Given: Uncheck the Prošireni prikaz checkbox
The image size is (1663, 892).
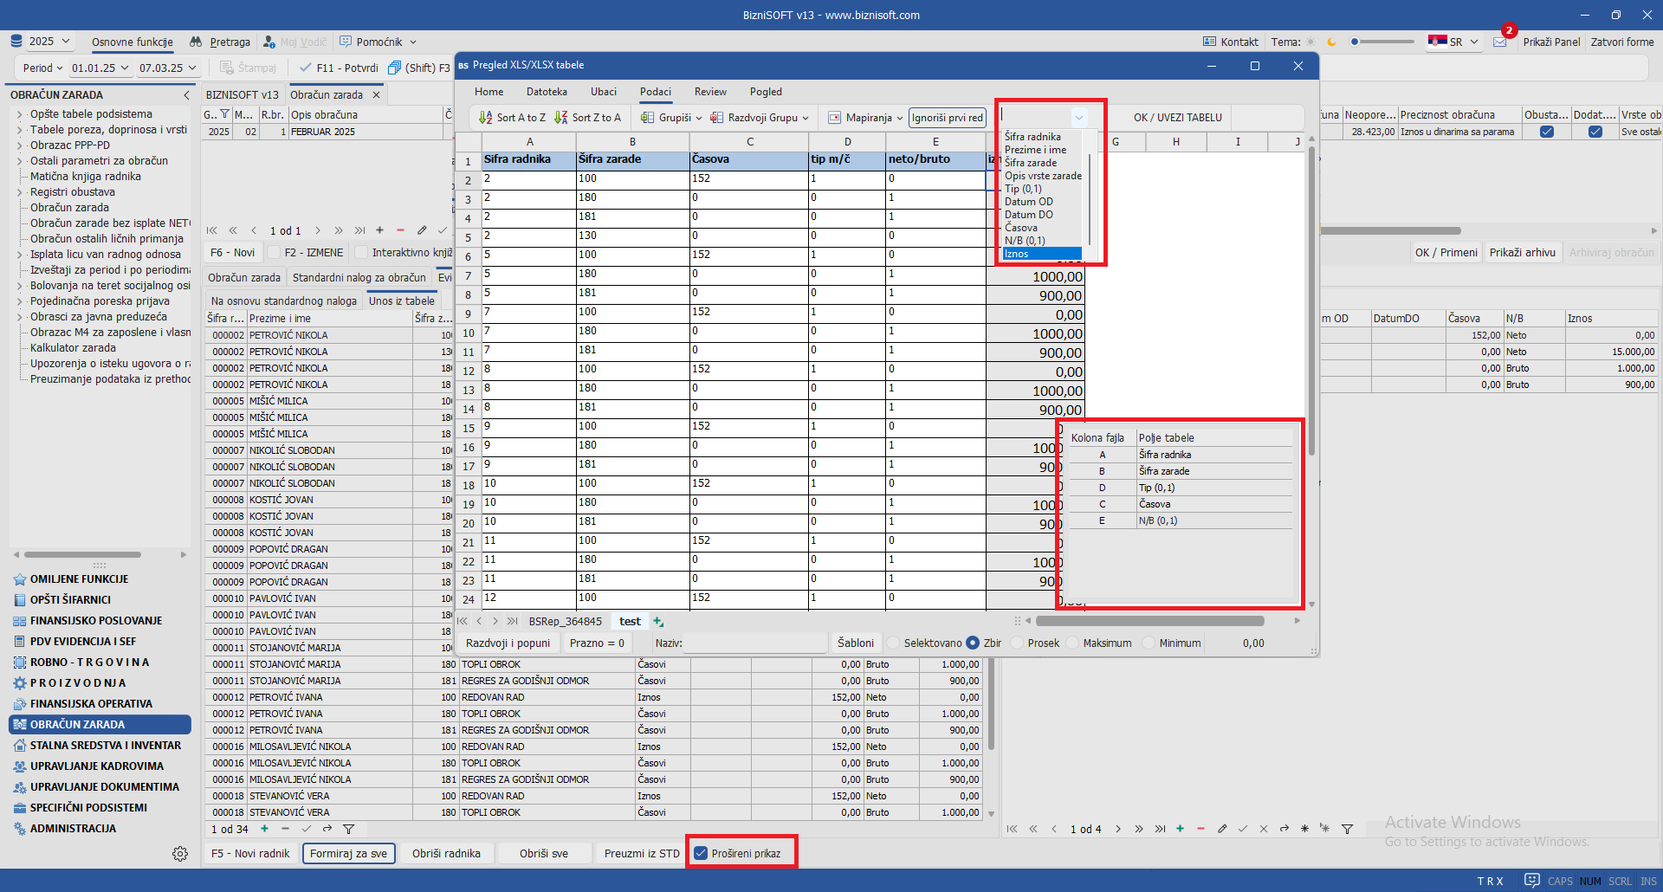Looking at the screenshot, I should point(702,853).
